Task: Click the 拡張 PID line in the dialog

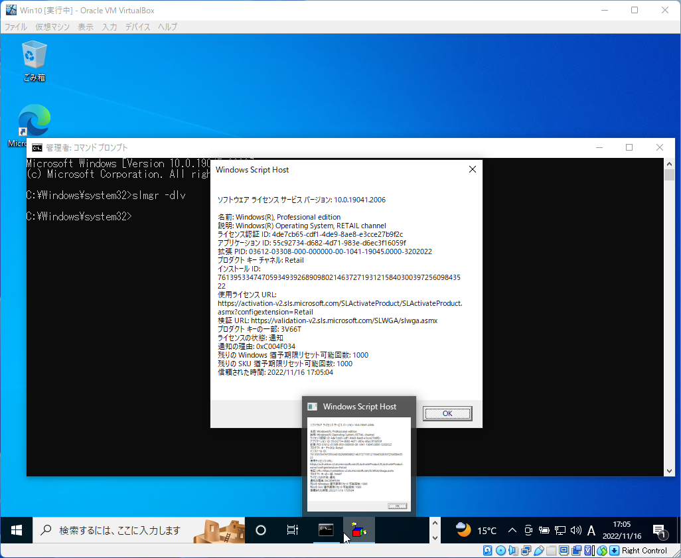Action: 325,251
